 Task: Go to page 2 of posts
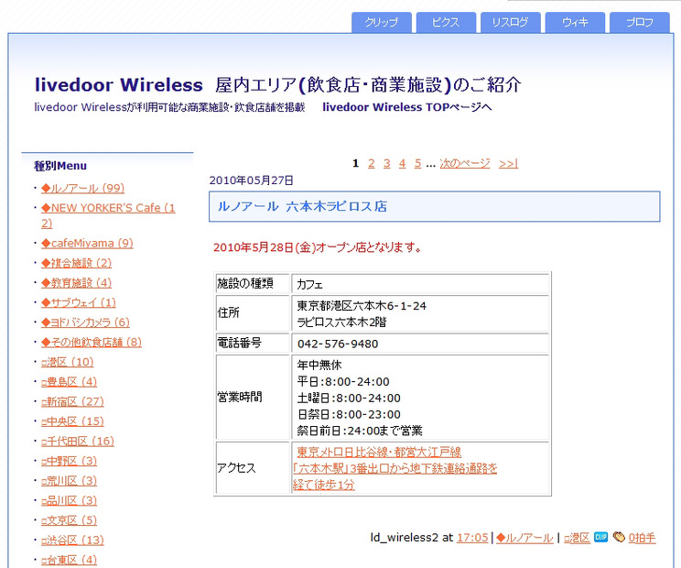[x=372, y=163]
